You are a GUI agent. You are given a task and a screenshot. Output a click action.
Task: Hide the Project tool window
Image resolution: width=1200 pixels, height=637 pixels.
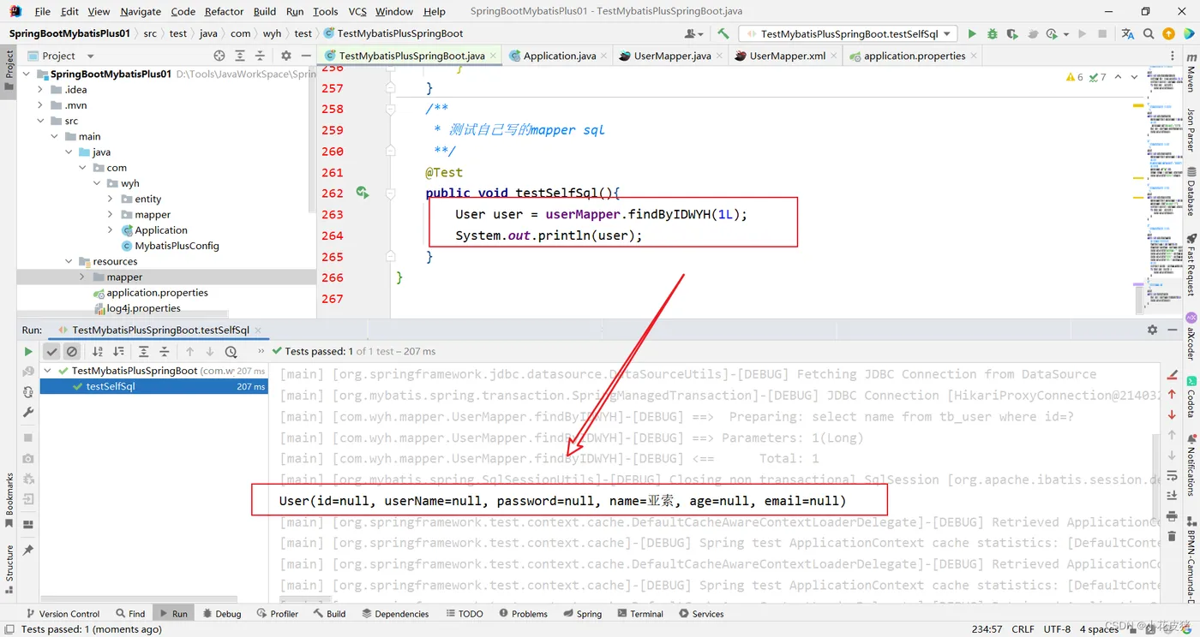[306, 56]
